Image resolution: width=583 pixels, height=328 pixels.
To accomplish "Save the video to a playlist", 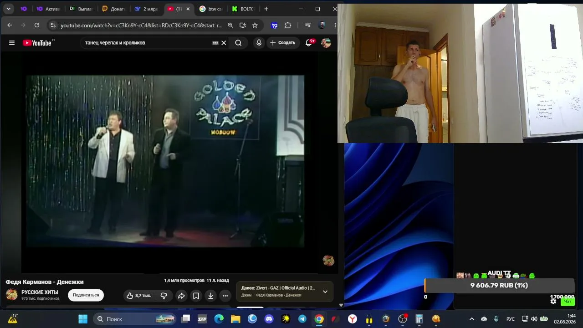I will pyautogui.click(x=196, y=296).
